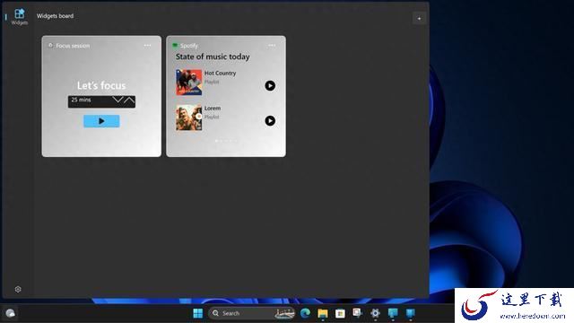Click State of music today heading
Screen dimensions: 574x323
213,57
